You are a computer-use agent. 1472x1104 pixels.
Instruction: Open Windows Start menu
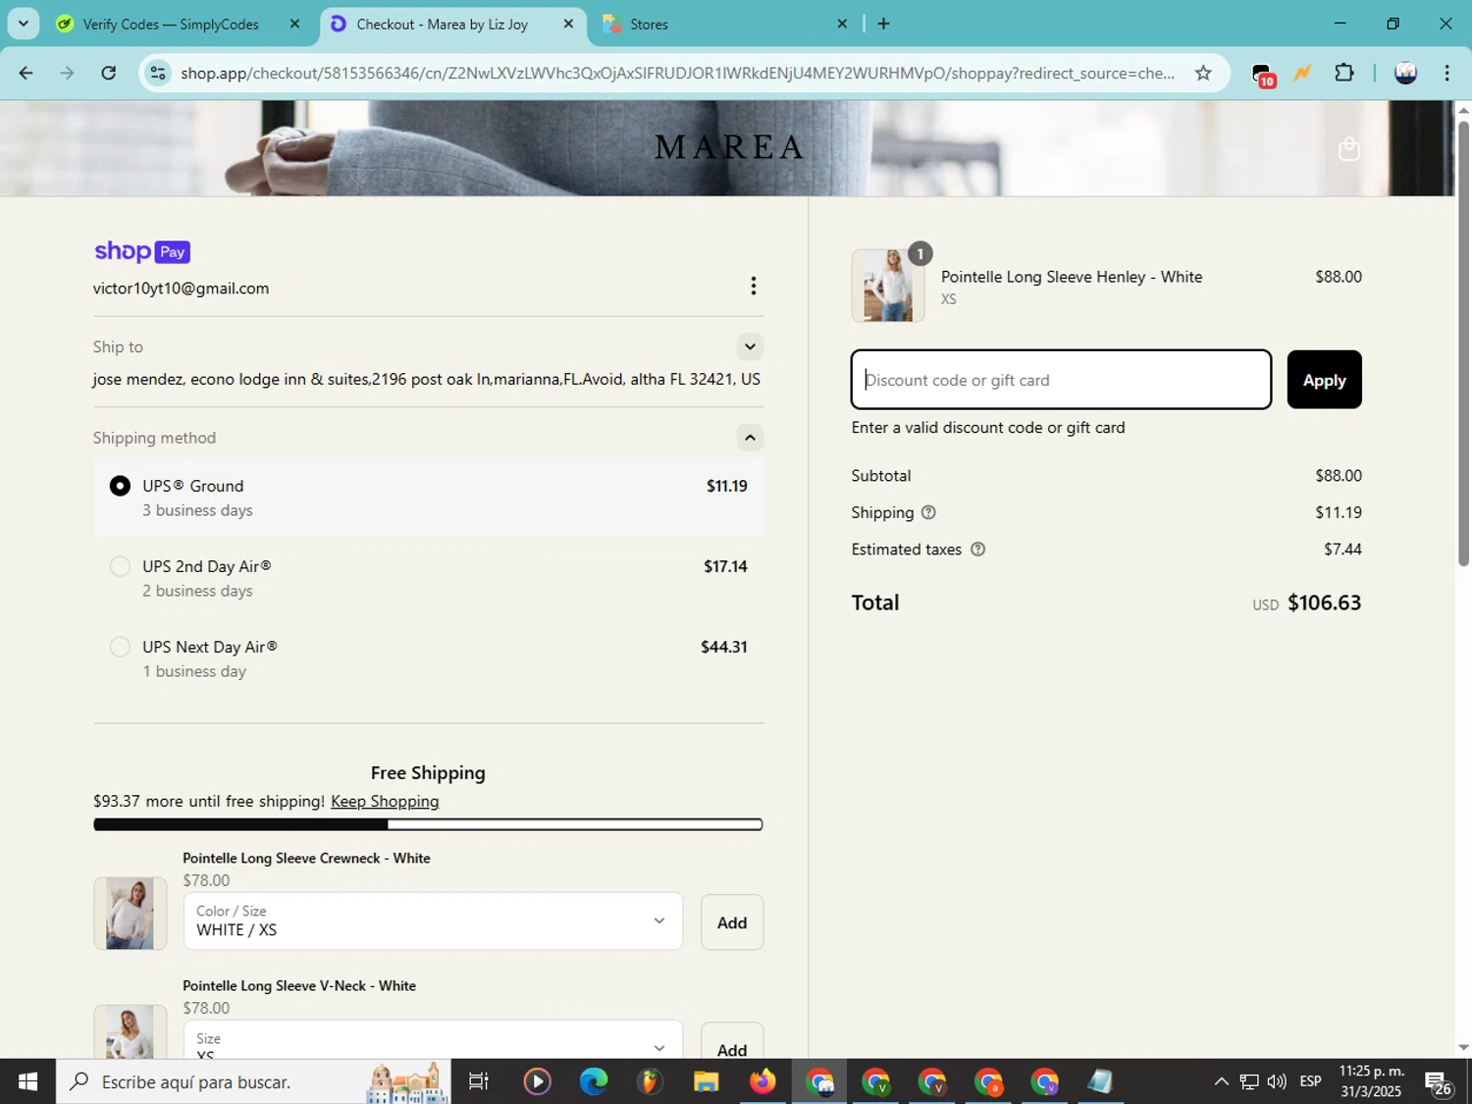coord(27,1081)
